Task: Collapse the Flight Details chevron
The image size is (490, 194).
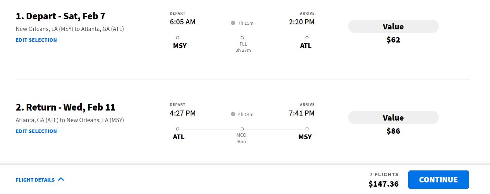Action: [x=61, y=179]
